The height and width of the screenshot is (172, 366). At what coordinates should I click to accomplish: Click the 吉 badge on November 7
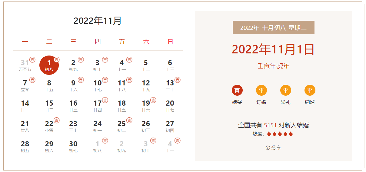32,80
